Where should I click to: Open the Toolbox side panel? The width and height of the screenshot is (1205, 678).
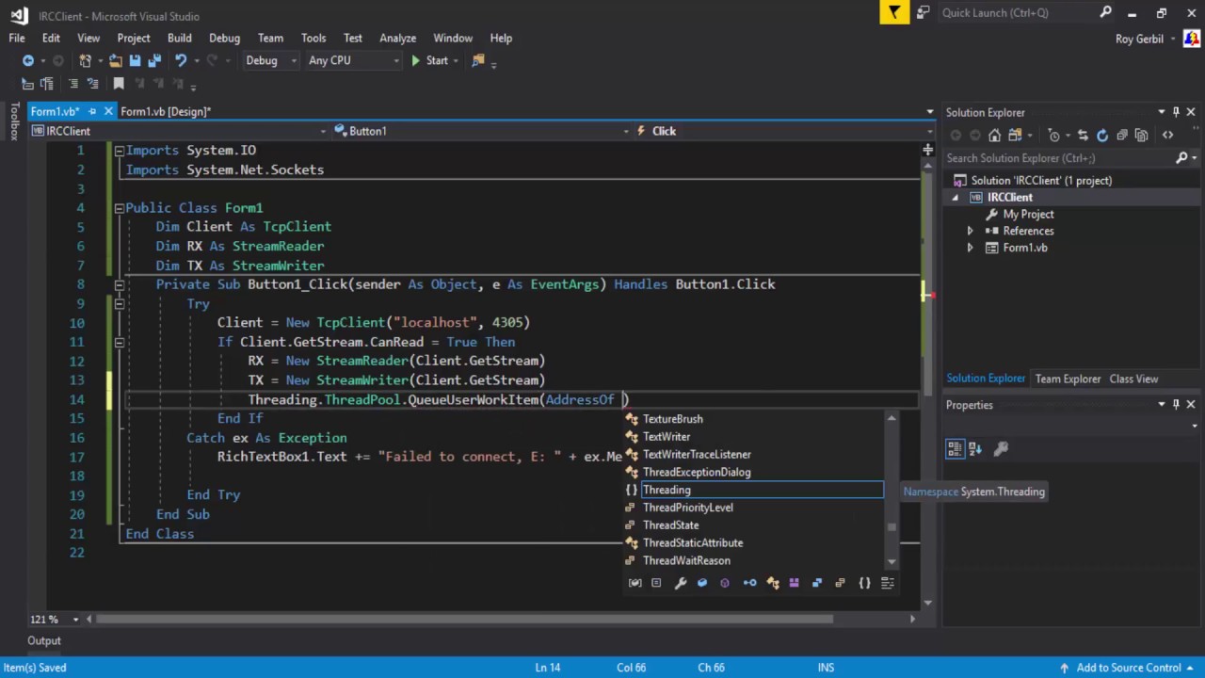click(14, 121)
